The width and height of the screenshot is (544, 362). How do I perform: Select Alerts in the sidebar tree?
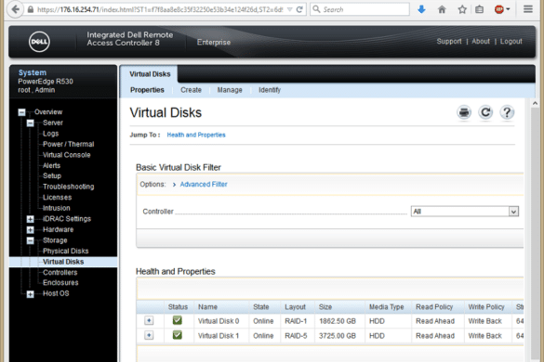[51, 165]
